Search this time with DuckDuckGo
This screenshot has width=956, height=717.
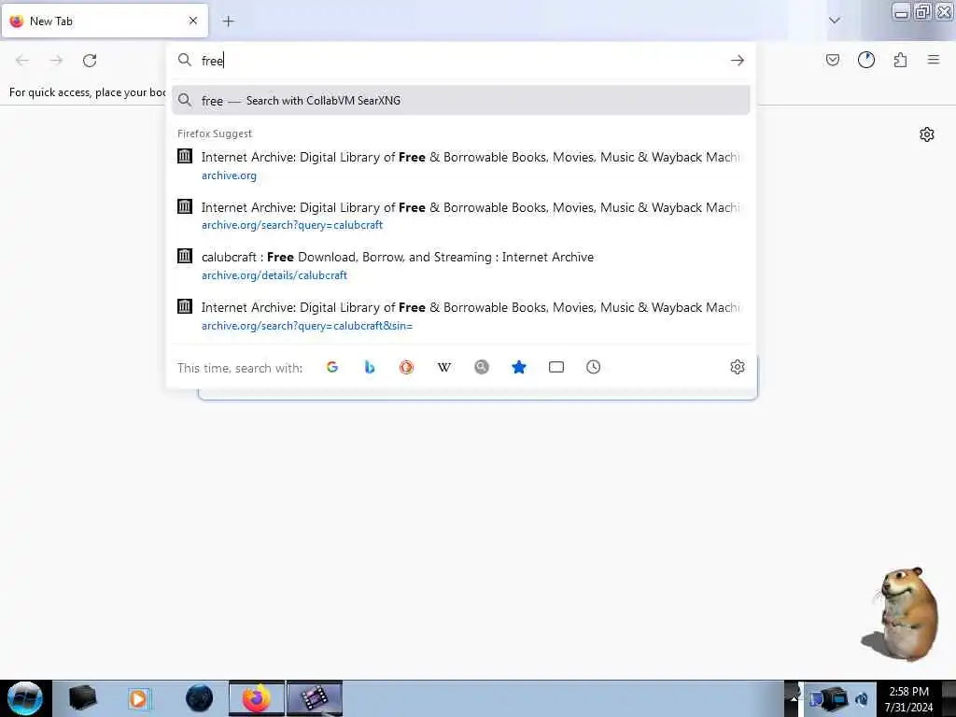(x=407, y=367)
